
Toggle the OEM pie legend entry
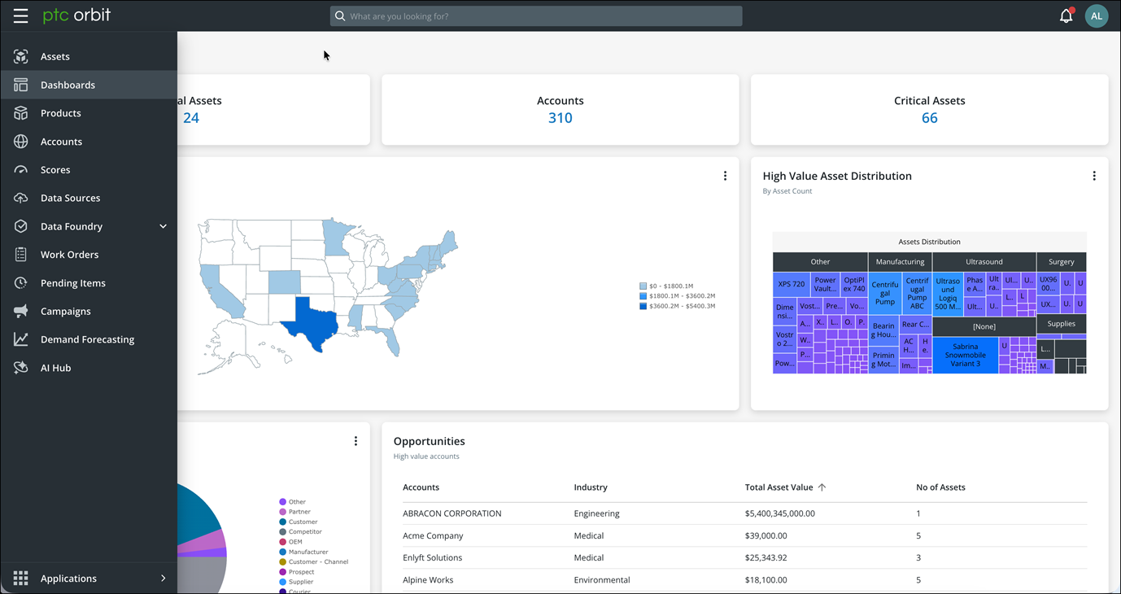[x=290, y=542]
